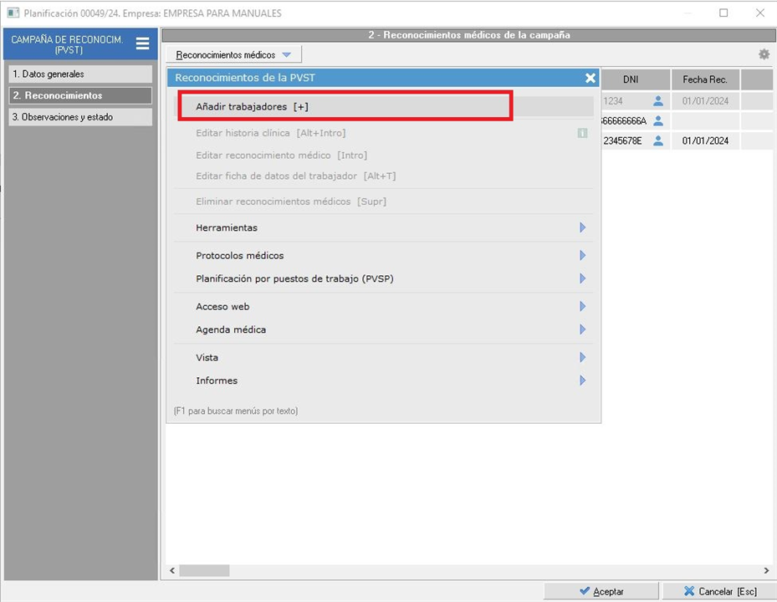Open the settings gear icon
This screenshot has width=777, height=602.
pyautogui.click(x=764, y=54)
